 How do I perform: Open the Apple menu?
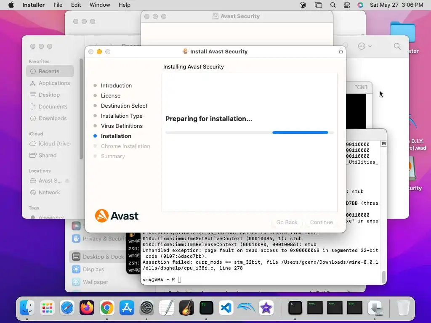pos(11,5)
